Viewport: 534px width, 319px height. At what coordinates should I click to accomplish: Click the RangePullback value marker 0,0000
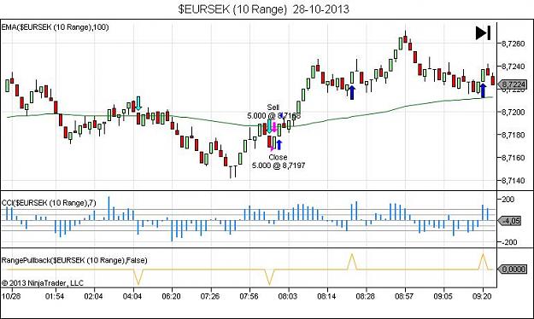[x=512, y=270]
